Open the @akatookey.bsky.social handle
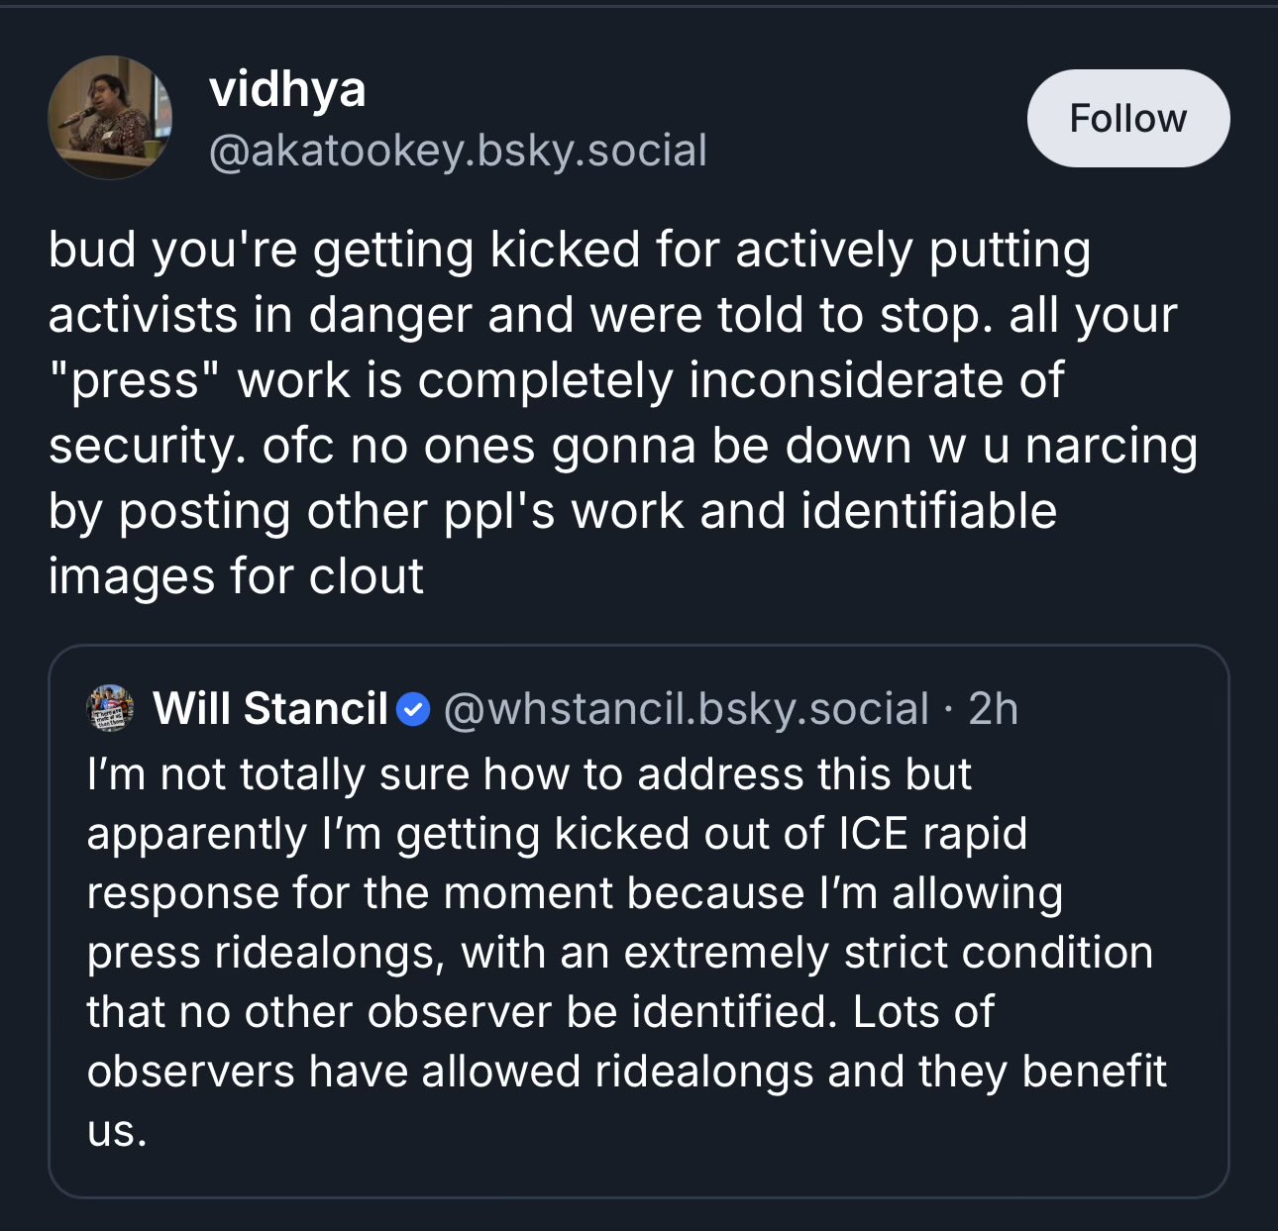 (x=458, y=151)
